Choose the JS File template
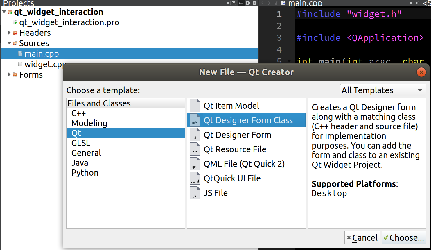431x250 pixels. 246,193
